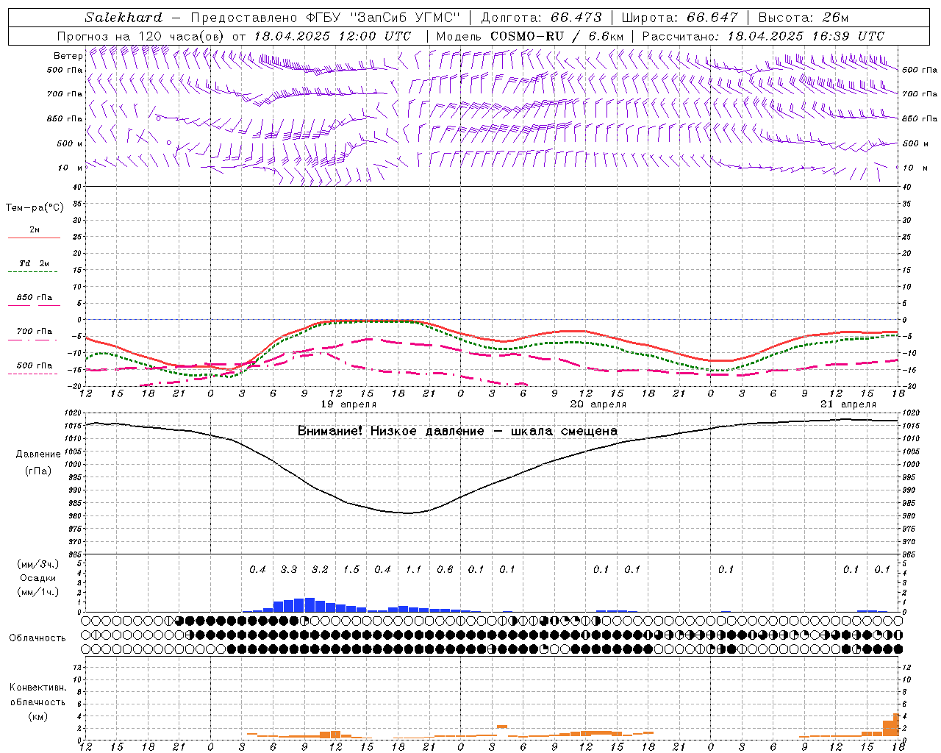This screenshot has width=941, height=753.
Task: Click the 'Высота: 26м' elevation text
Action: pos(804,18)
